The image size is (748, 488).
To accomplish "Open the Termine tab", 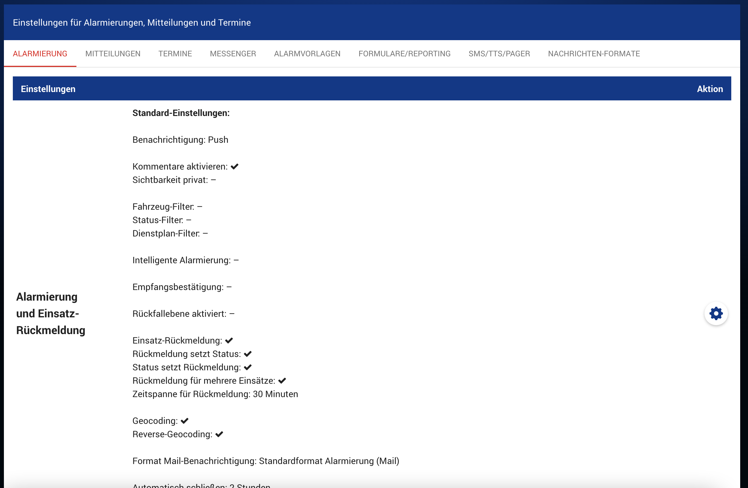I will click(x=175, y=54).
